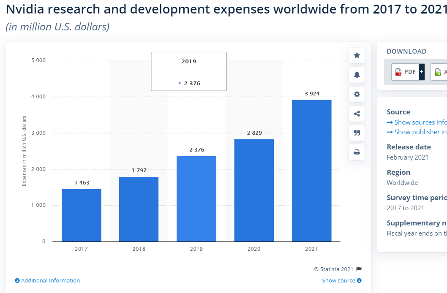Click the Worldwide region value

pyautogui.click(x=402, y=182)
